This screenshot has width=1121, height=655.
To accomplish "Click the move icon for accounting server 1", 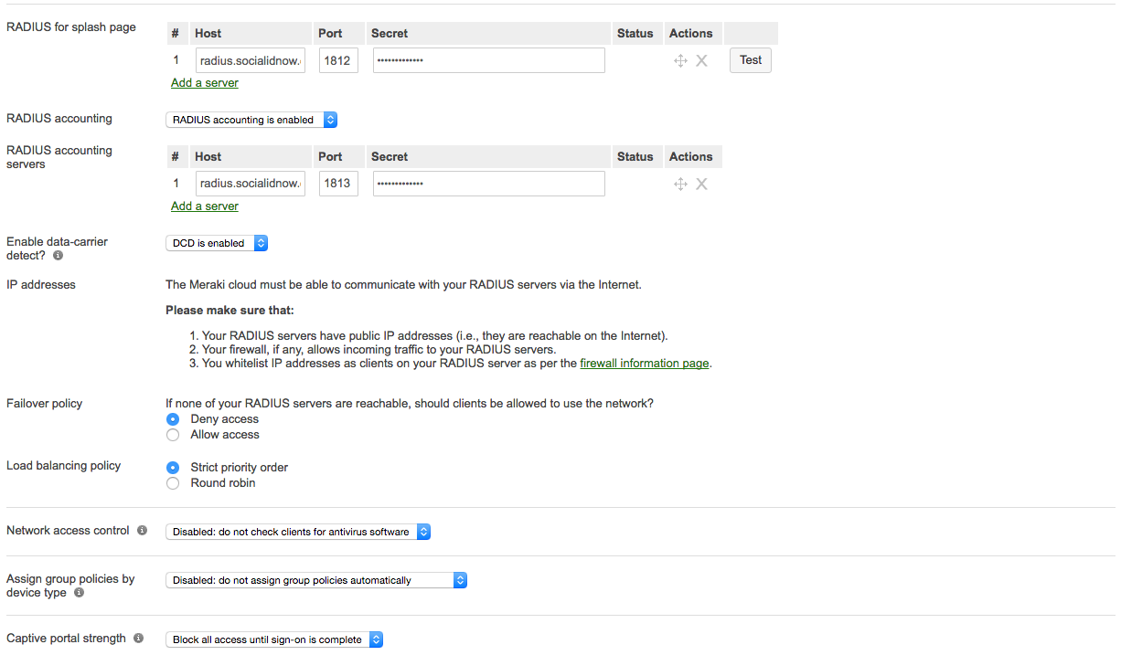I will 680,184.
